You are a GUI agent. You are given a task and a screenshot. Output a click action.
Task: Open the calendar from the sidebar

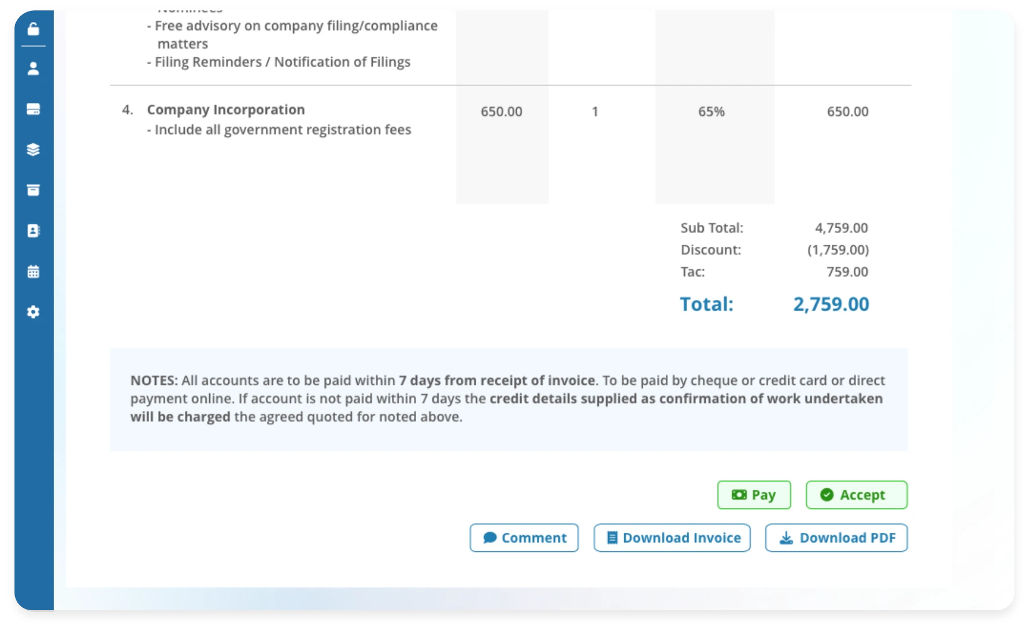point(33,271)
